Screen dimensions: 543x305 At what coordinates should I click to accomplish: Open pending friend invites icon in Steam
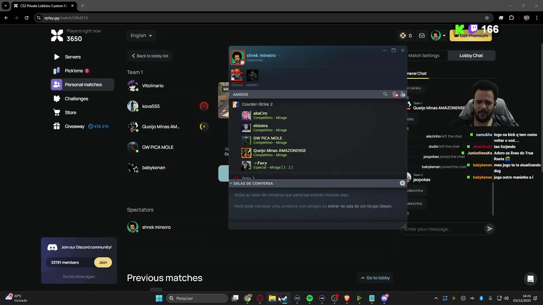tap(395, 94)
